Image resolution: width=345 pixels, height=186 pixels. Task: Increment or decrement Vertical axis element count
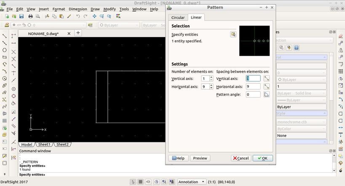point(211,79)
